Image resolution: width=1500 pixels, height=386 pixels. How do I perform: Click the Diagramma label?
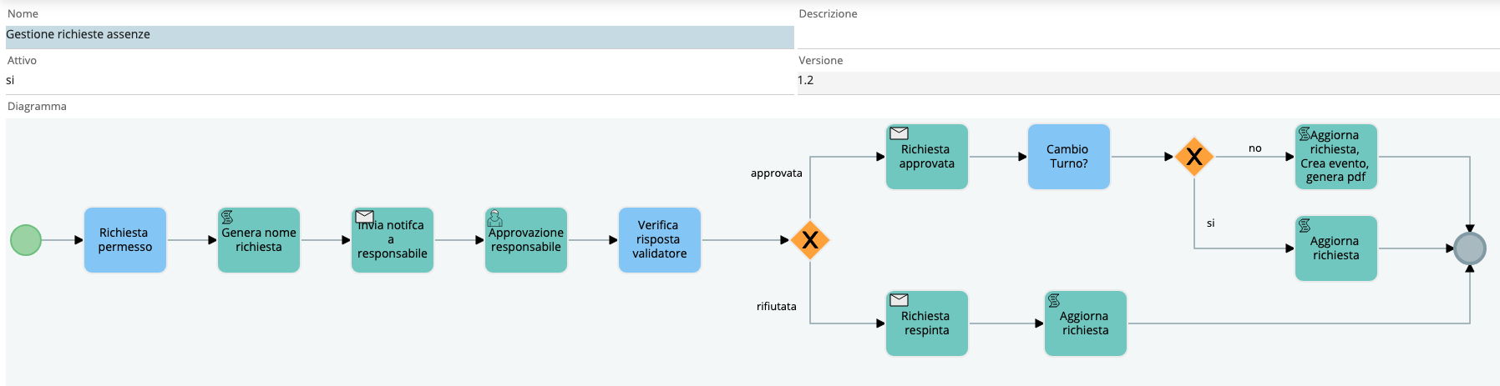coord(37,107)
